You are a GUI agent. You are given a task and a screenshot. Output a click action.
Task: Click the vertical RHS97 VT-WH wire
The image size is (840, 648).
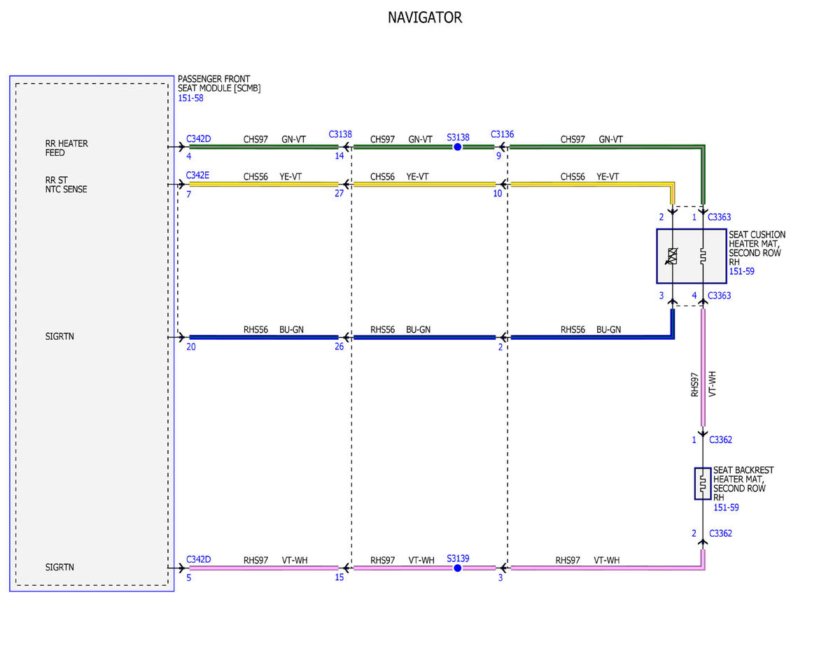(702, 368)
